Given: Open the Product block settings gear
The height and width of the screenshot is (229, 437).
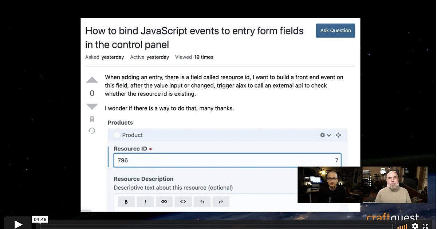Looking at the screenshot, I should pos(322,135).
